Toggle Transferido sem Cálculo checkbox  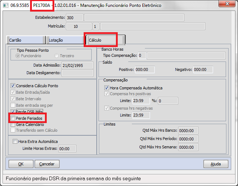tap(13, 130)
